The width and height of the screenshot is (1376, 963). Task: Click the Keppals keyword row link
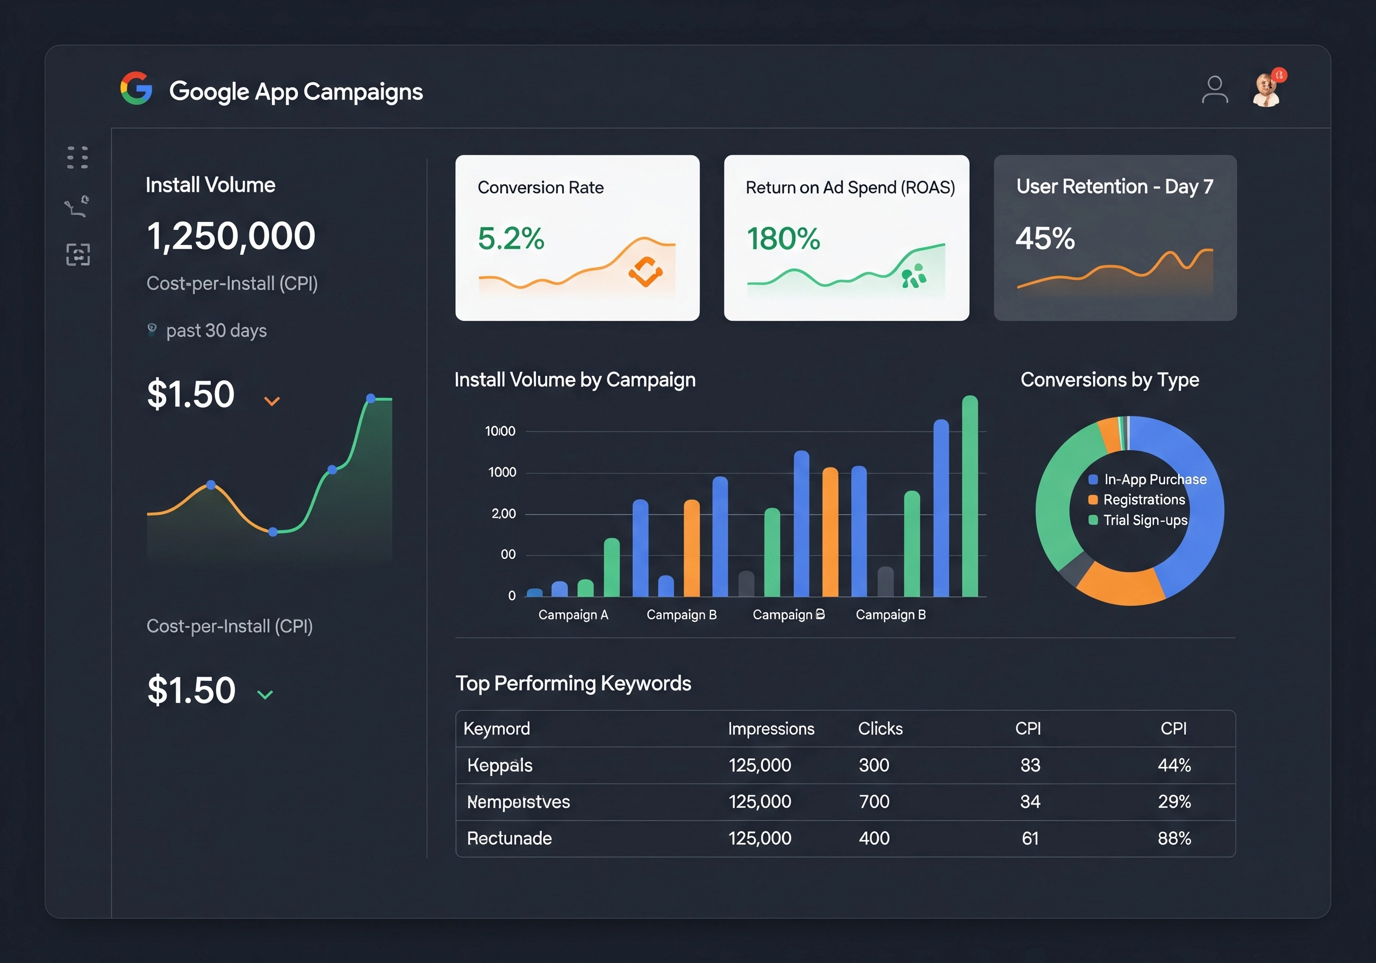coord(499,765)
